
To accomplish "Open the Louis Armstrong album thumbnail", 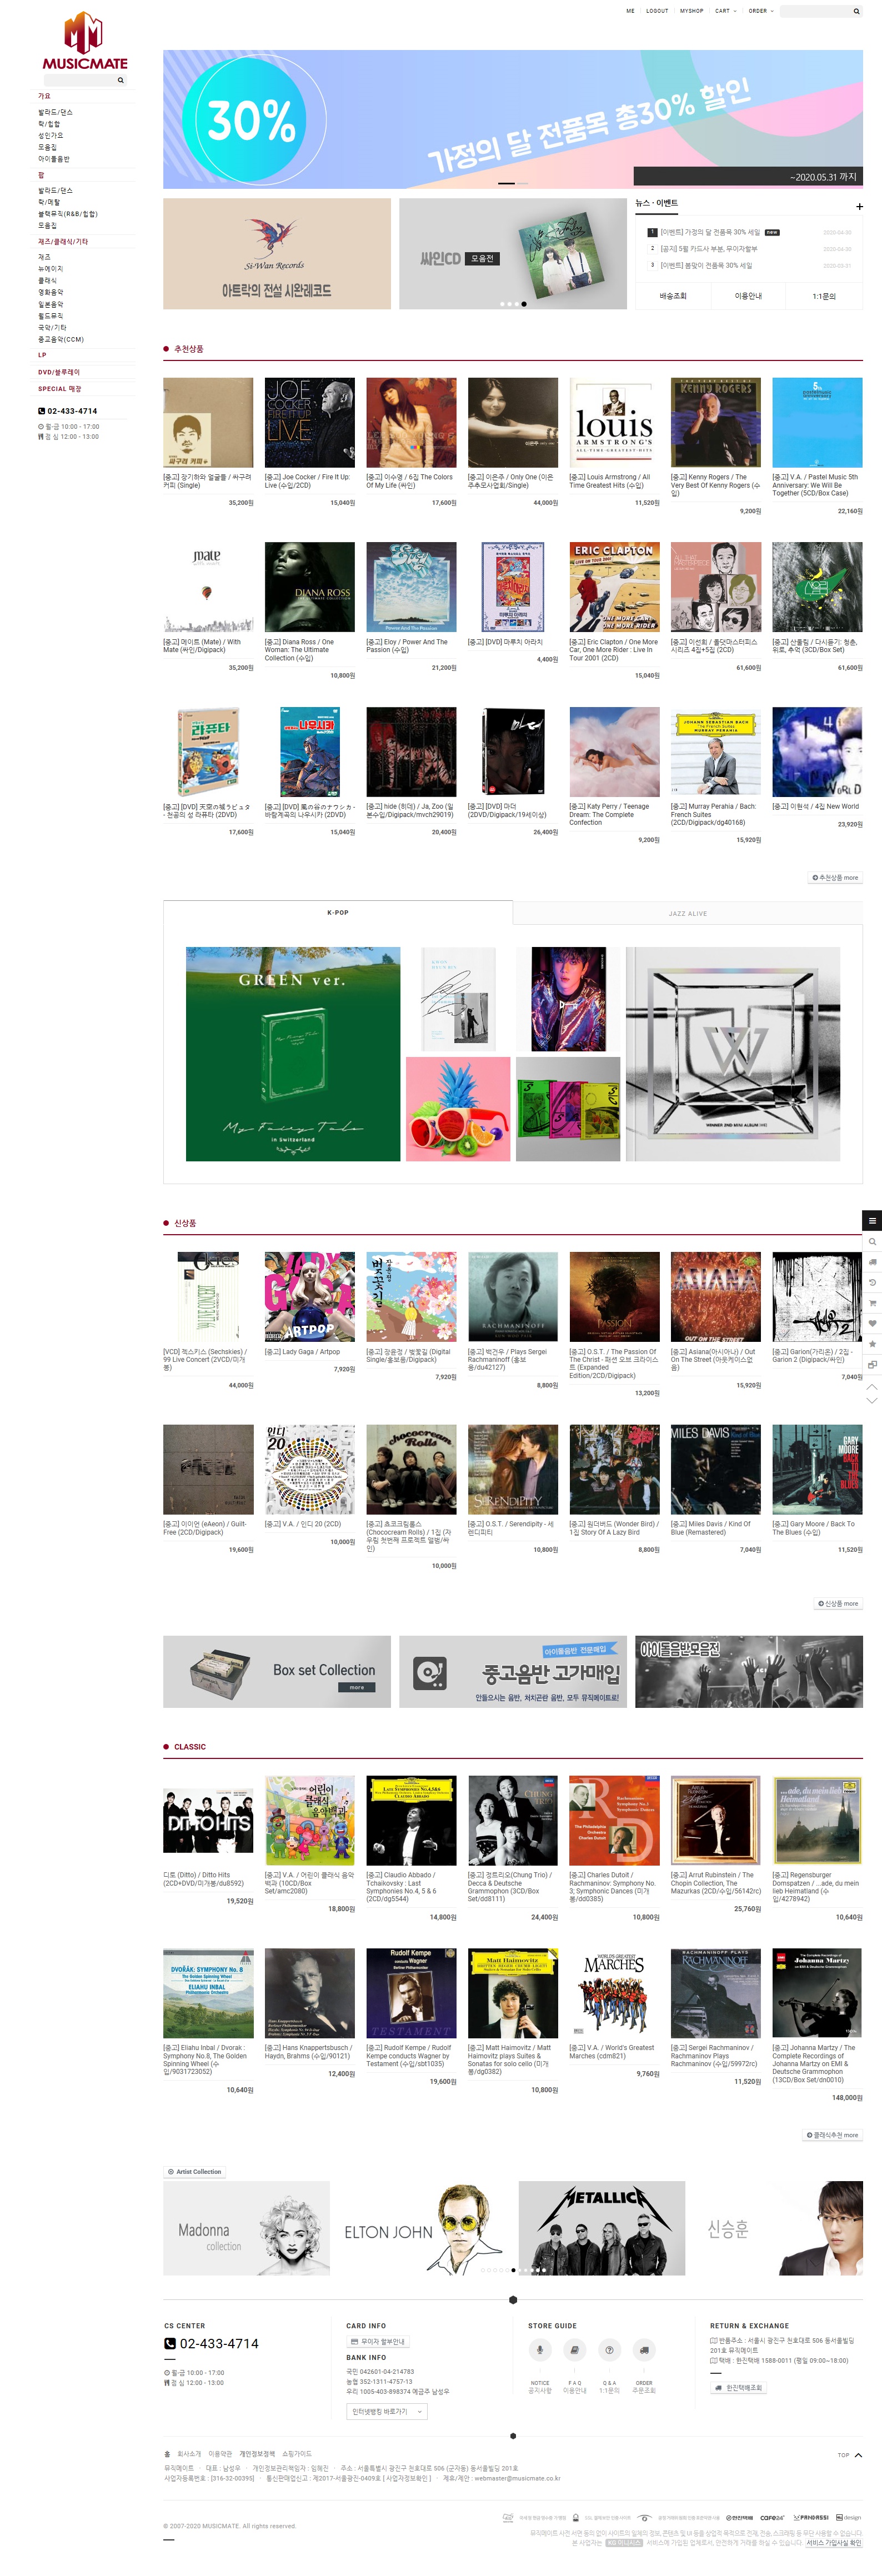I will pos(614,422).
